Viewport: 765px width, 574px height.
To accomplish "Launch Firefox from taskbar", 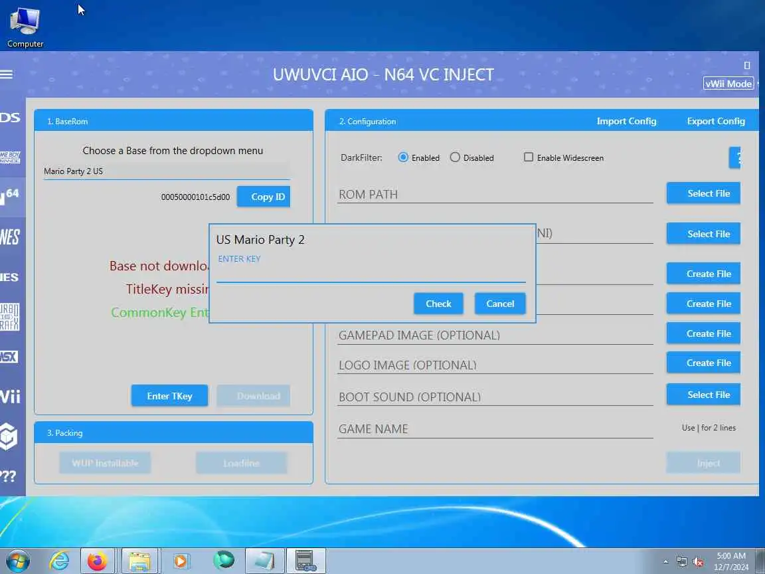I will coord(97,561).
